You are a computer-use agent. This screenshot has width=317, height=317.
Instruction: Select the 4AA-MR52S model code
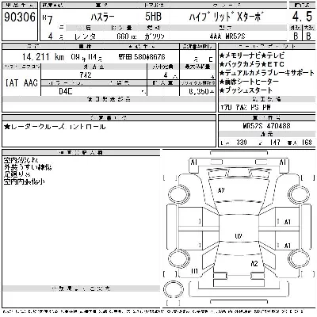[x=227, y=36]
